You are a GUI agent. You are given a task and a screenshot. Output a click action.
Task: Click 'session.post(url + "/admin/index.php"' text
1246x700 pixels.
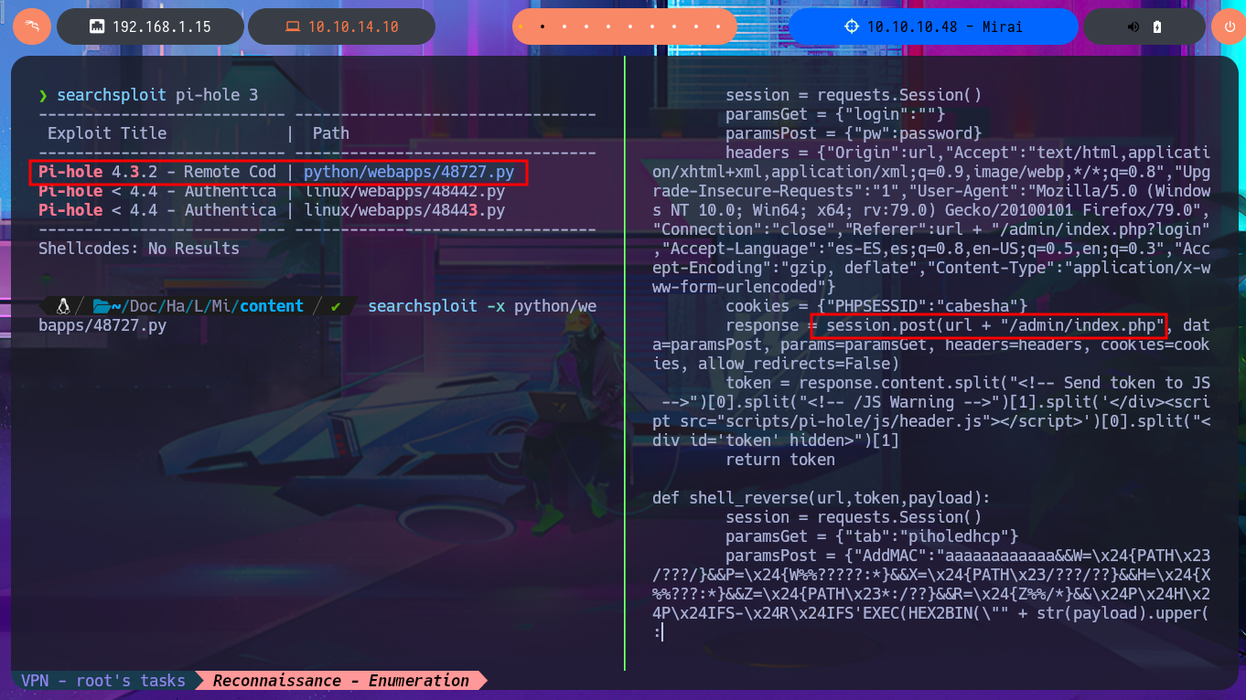click(x=995, y=325)
